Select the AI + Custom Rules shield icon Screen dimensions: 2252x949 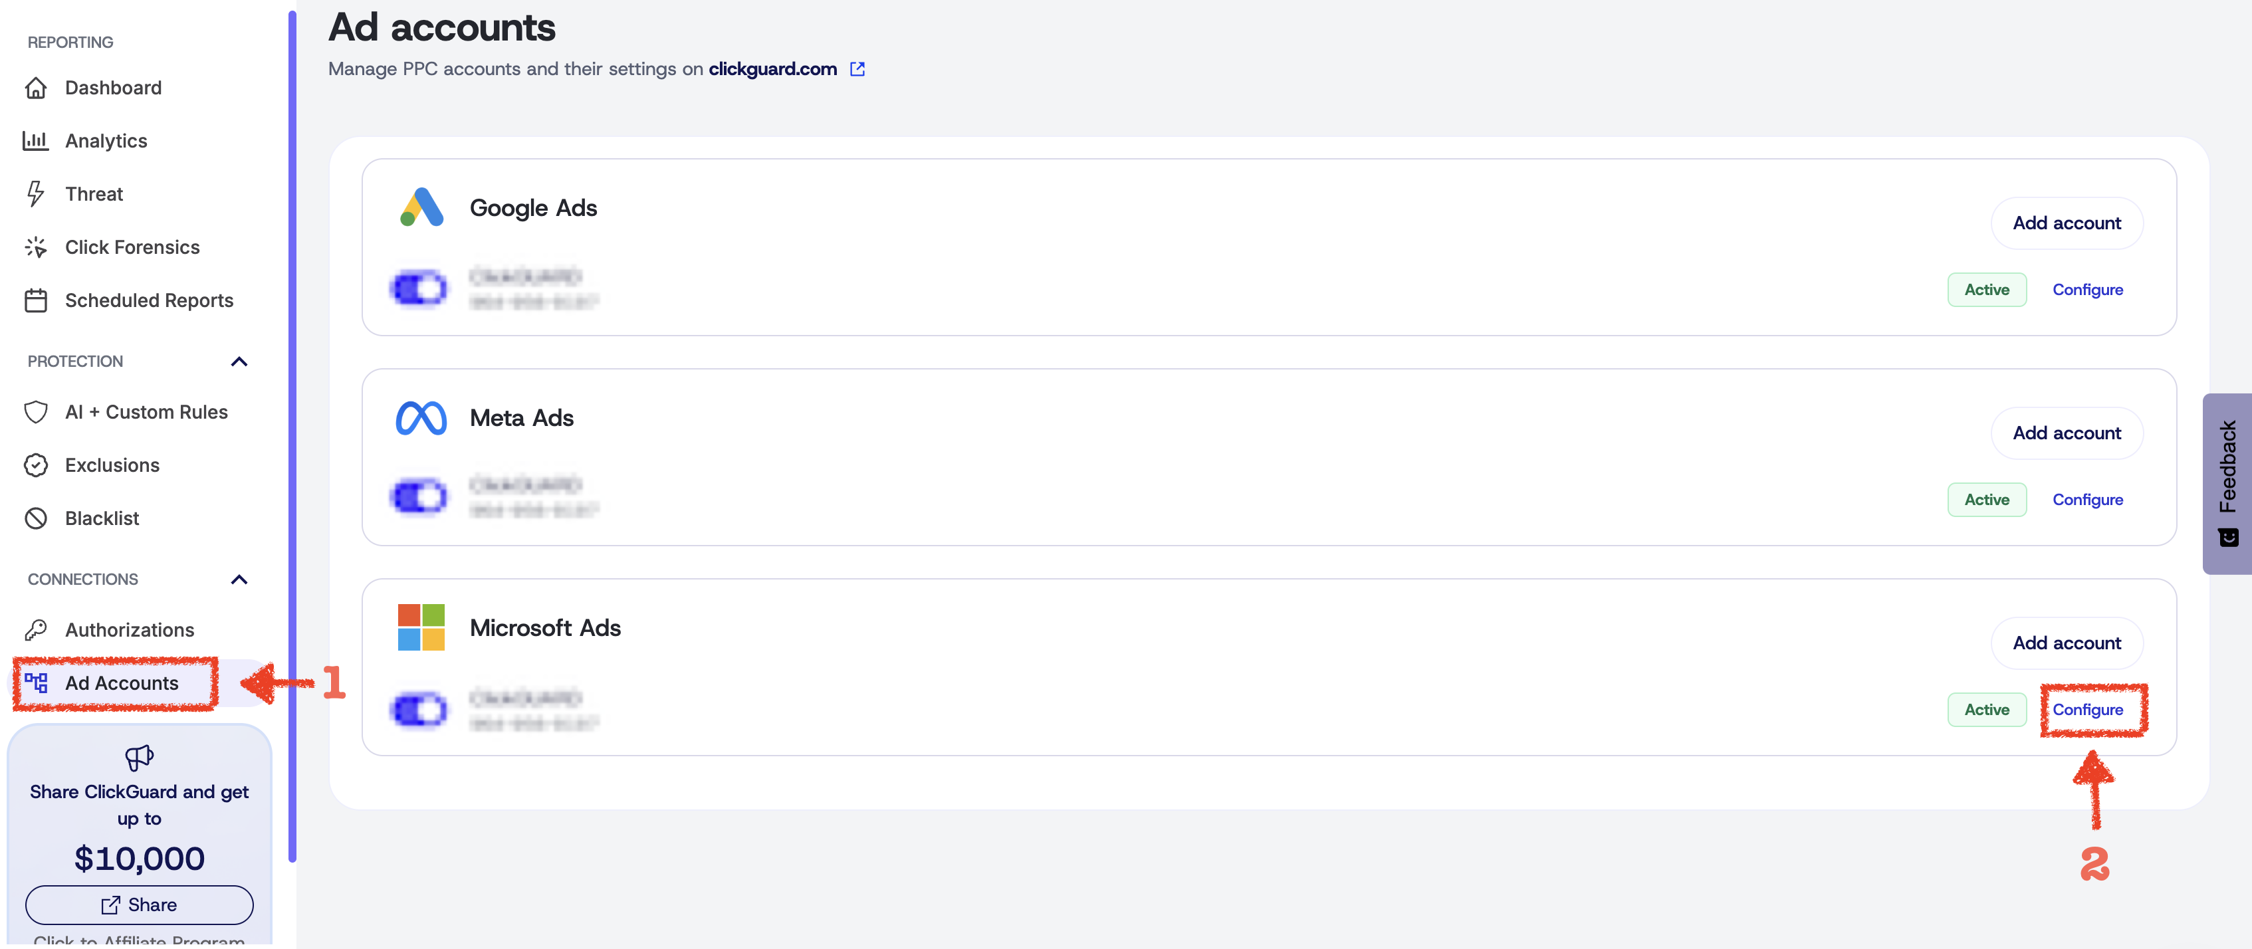tap(36, 411)
